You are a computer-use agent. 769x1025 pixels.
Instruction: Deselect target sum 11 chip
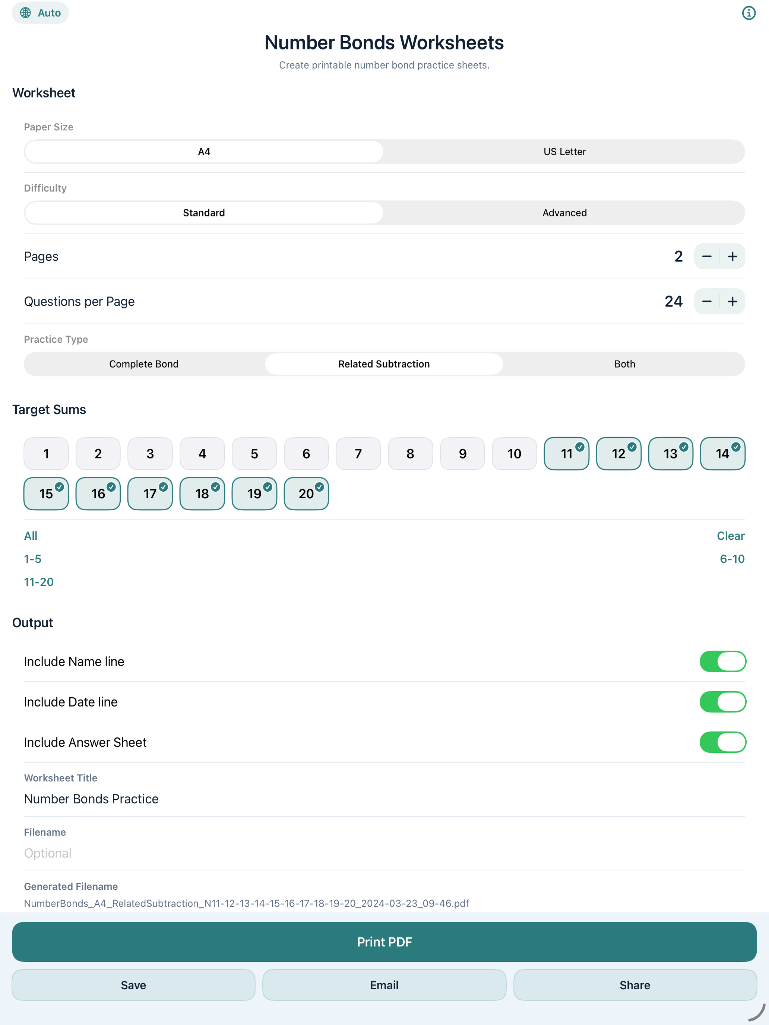click(x=566, y=453)
